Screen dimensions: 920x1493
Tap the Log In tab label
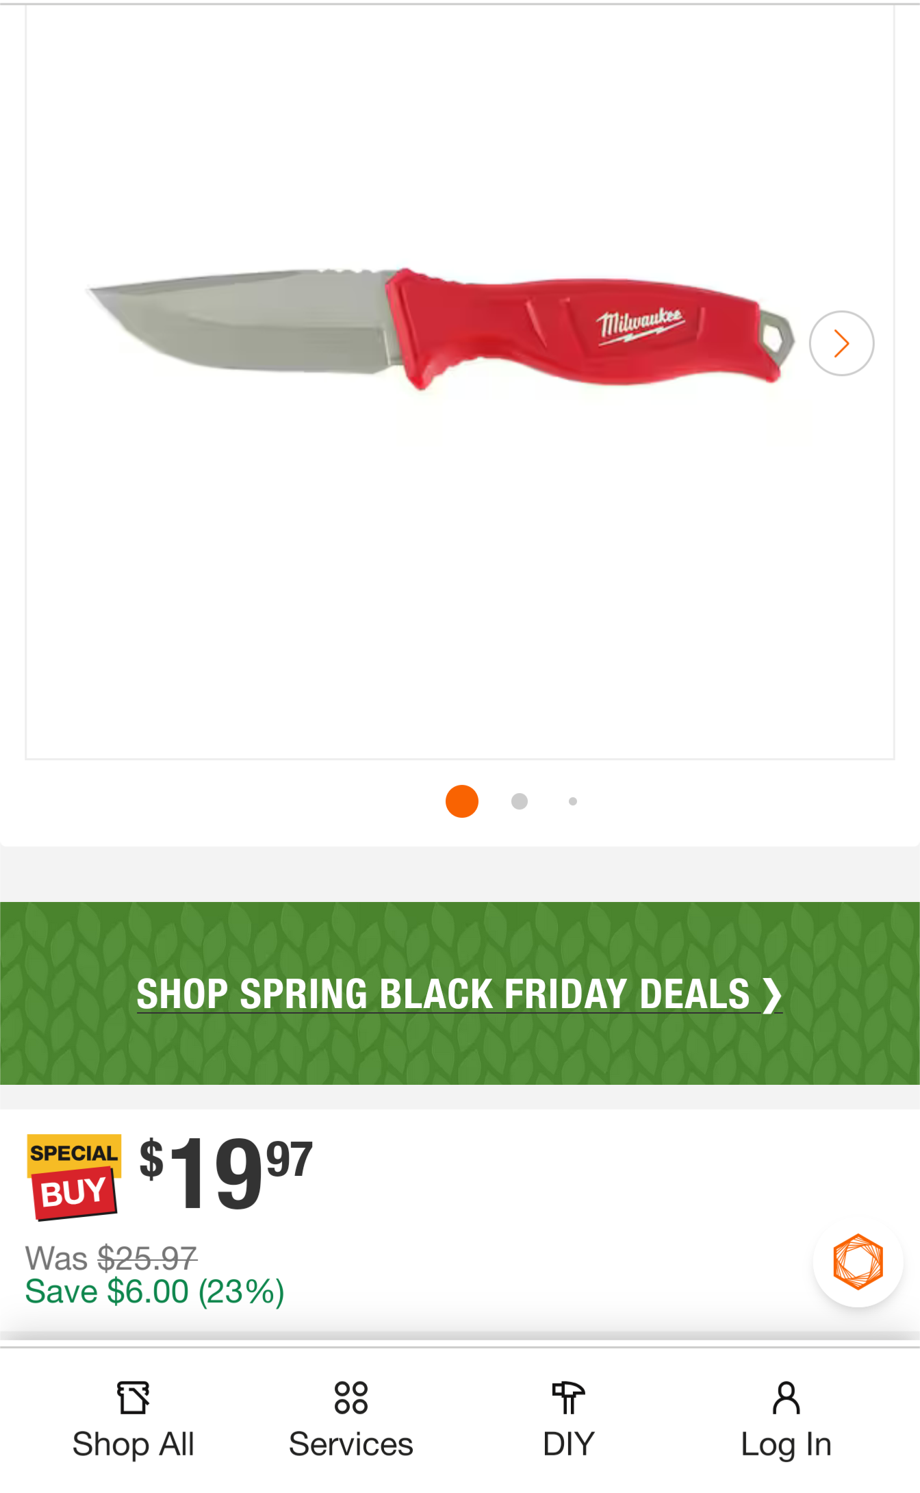coord(786,1445)
